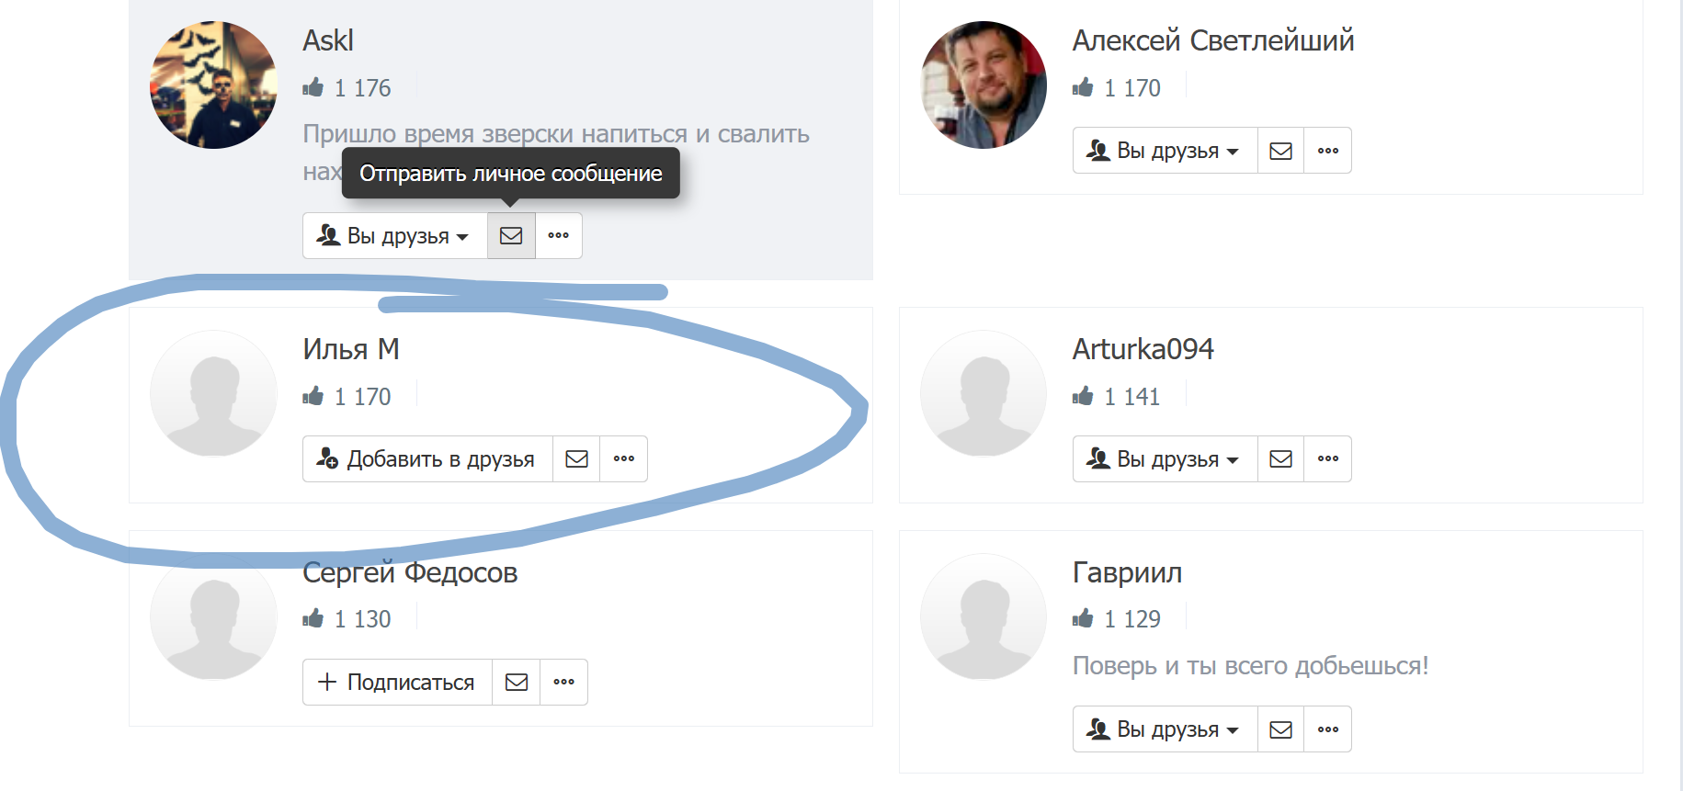This screenshot has width=1683, height=791.
Task: Send message to Arturka094 via envelope
Action: [1280, 458]
